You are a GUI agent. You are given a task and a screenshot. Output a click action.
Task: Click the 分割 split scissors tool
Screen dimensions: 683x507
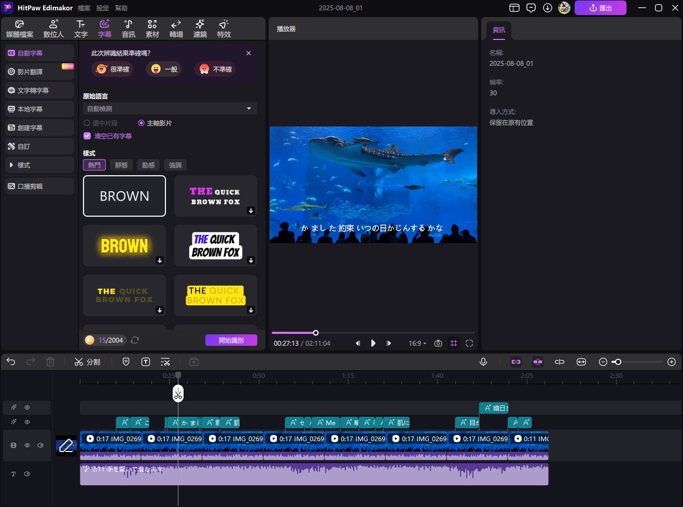(87, 362)
